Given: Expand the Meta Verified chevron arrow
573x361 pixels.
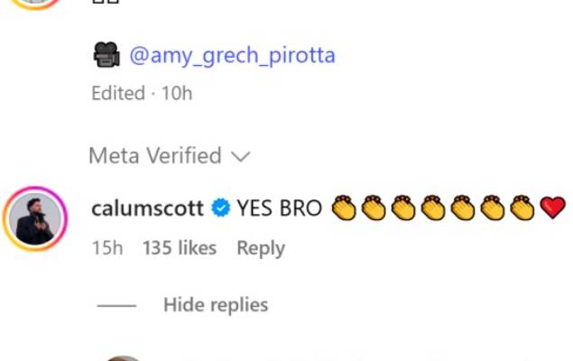Looking at the screenshot, I should click(240, 157).
